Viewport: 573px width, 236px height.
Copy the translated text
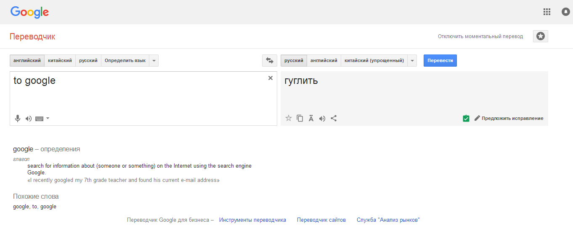pyautogui.click(x=300, y=118)
